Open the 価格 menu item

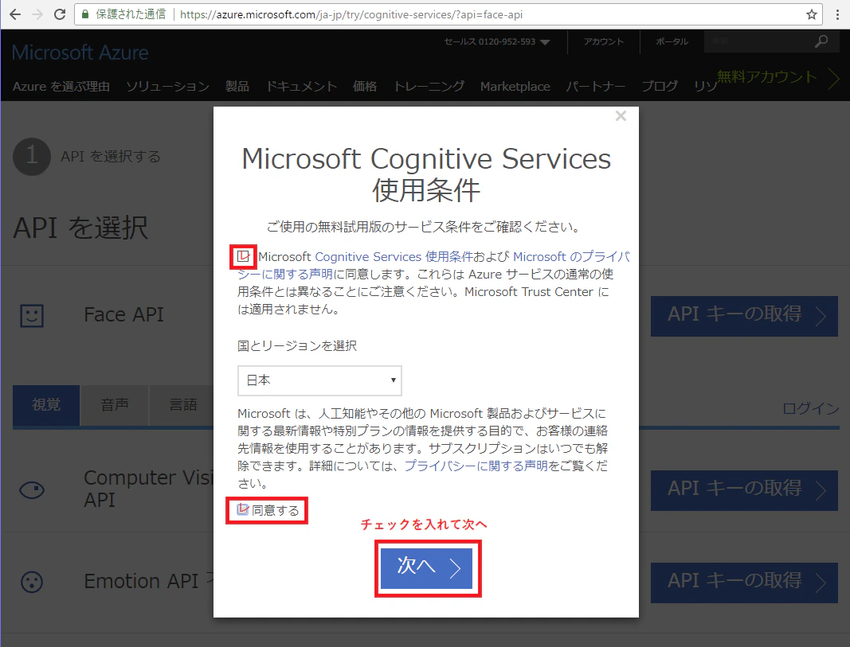[x=365, y=87]
